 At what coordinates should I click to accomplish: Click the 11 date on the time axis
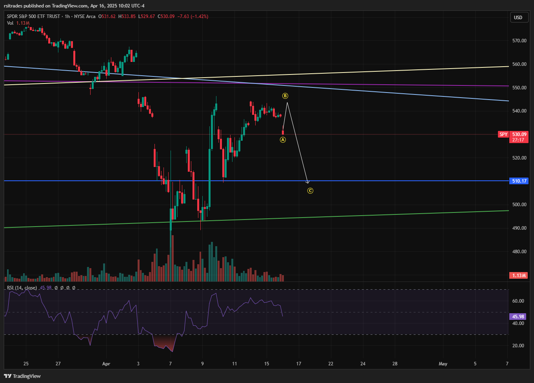(x=234, y=364)
